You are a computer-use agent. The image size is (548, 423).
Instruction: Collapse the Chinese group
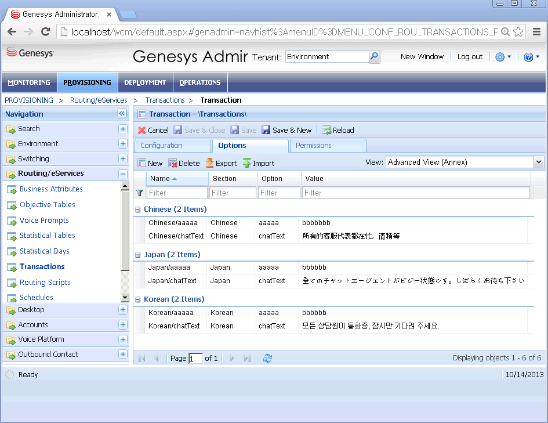pyautogui.click(x=138, y=209)
